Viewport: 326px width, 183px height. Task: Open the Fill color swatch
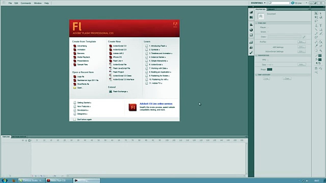coord(320,59)
